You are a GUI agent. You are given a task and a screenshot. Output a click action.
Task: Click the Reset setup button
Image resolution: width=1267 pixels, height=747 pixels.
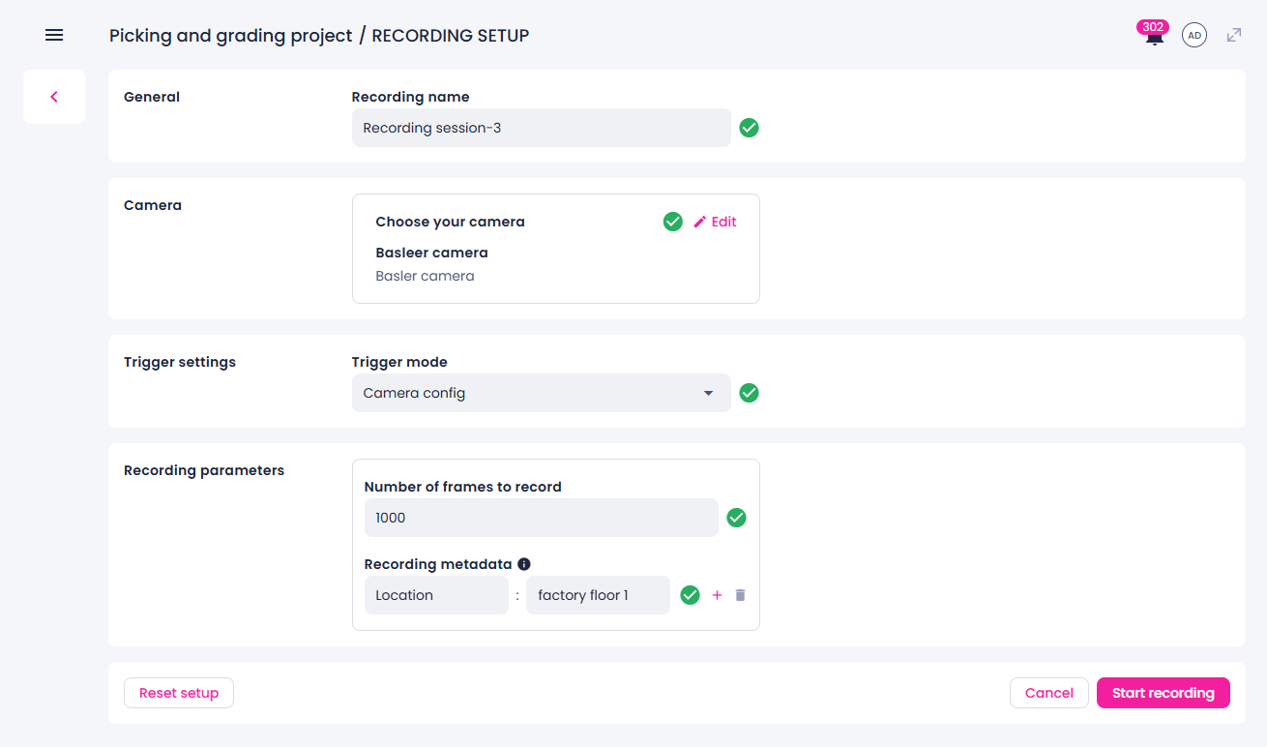click(179, 693)
